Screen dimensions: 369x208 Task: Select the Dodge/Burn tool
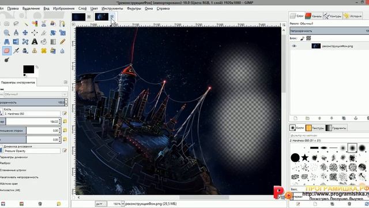[7, 60]
